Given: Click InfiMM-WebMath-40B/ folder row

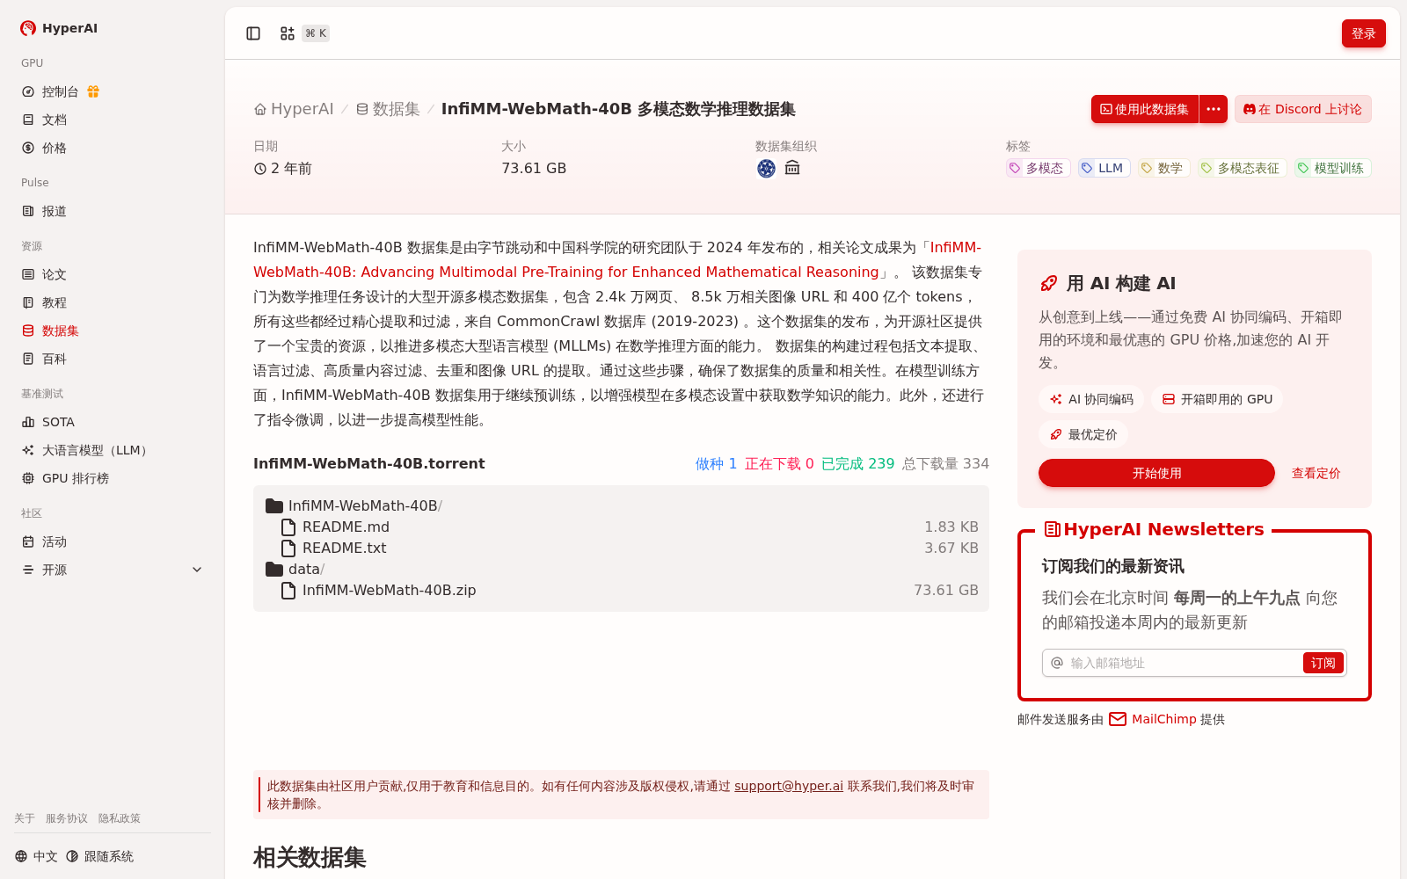Looking at the screenshot, I should tap(621, 506).
